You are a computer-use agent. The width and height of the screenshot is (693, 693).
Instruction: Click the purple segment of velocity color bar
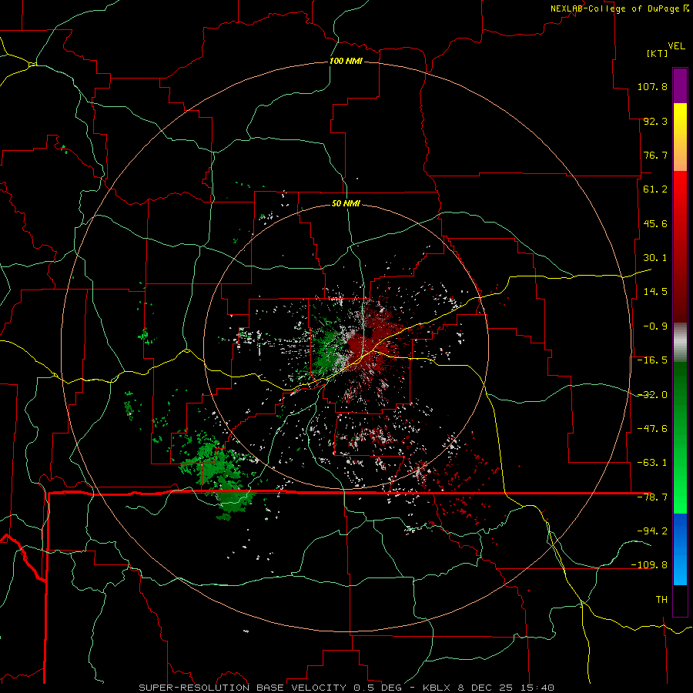coord(680,85)
